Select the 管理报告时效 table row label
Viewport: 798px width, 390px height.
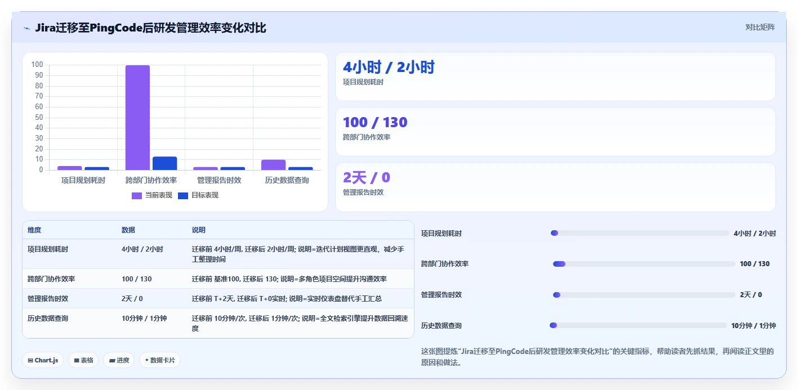click(x=48, y=298)
